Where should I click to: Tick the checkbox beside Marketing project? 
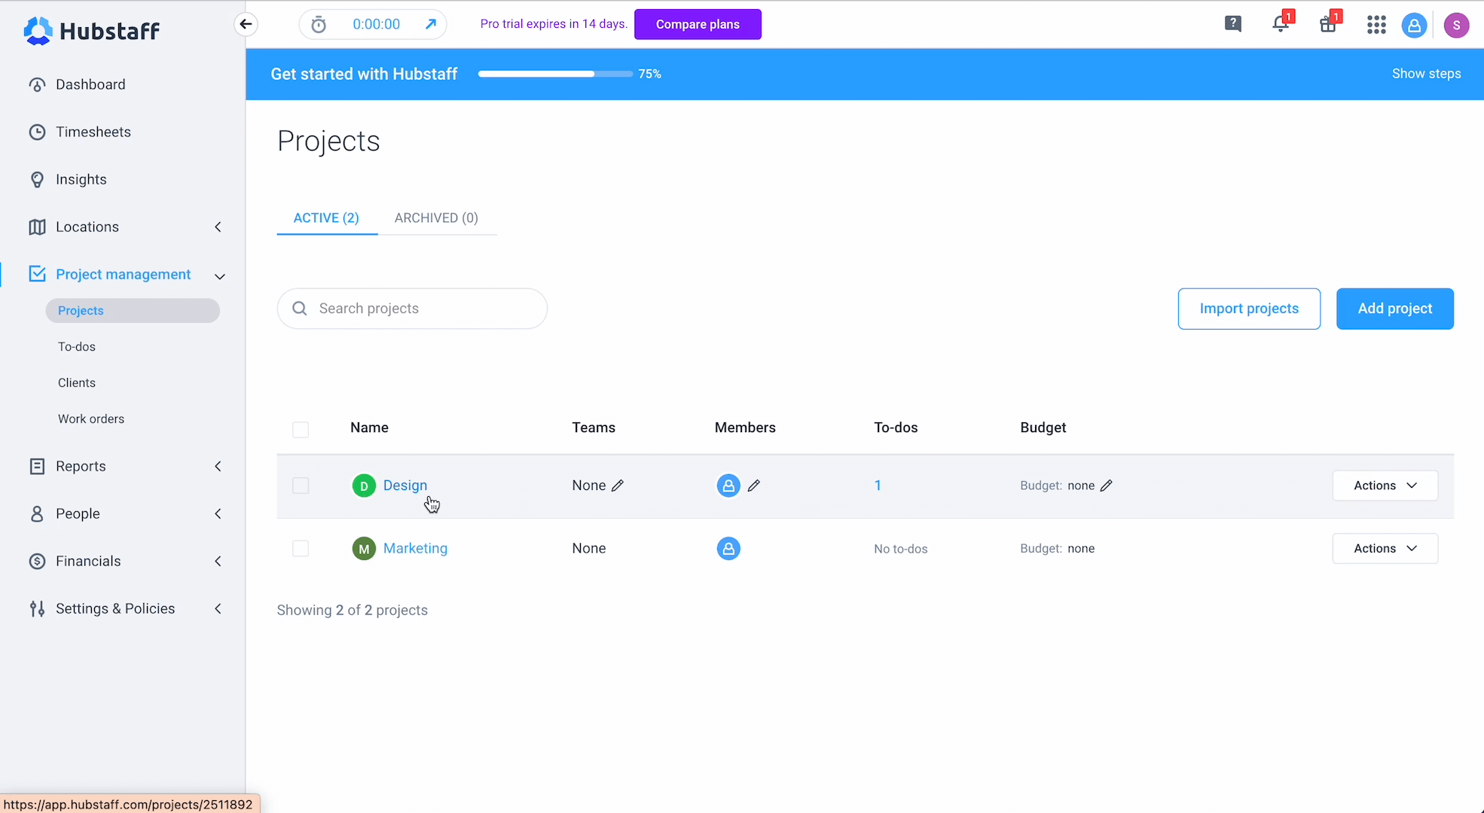(300, 548)
